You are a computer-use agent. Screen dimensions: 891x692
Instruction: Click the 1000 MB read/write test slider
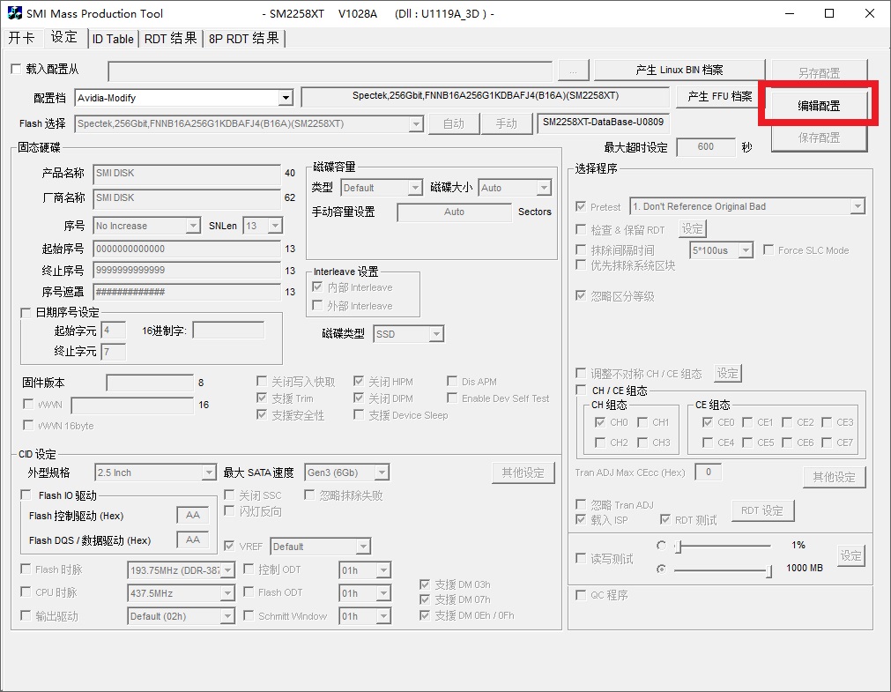(723, 570)
